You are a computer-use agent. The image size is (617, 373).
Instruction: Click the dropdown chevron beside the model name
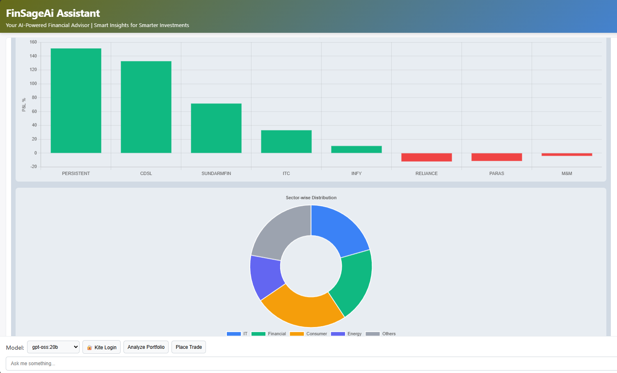click(75, 347)
